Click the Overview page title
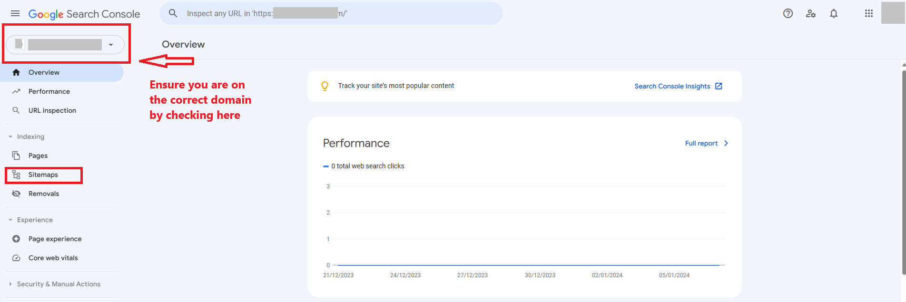 click(183, 44)
